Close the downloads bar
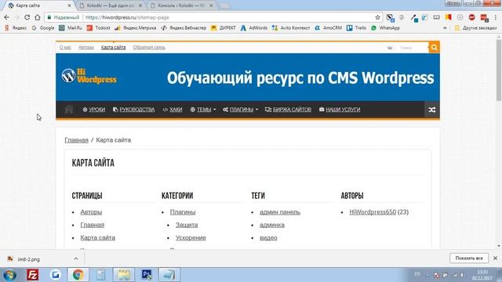This screenshot has width=502, height=282. point(495,258)
